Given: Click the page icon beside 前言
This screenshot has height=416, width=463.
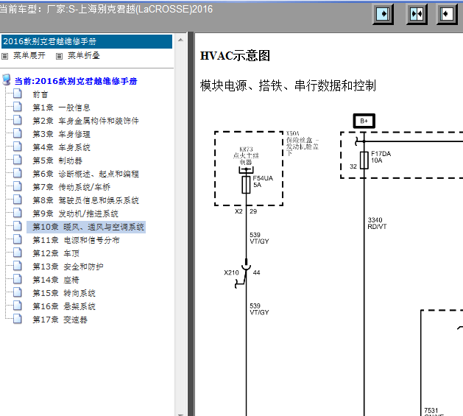Looking at the screenshot, I should tap(18, 94).
